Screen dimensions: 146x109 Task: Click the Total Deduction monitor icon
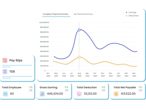79,94
